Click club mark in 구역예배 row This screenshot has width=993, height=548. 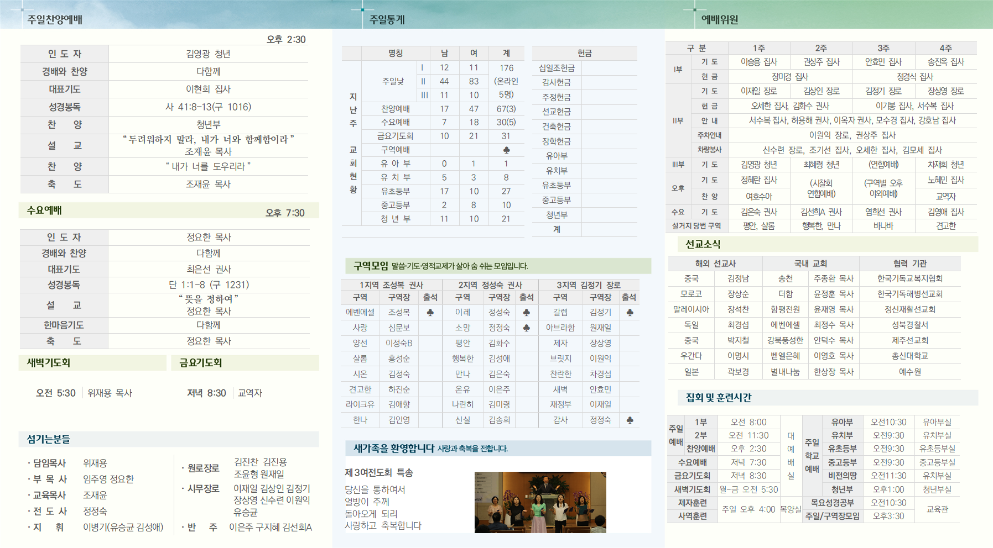[506, 150]
